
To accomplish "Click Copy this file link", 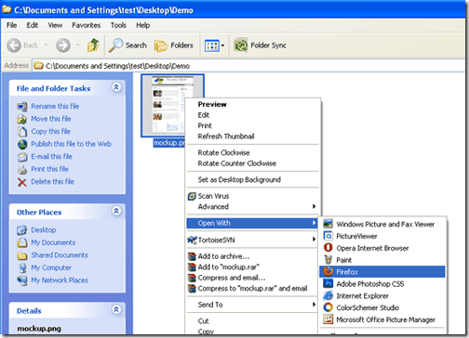I will (x=50, y=131).
